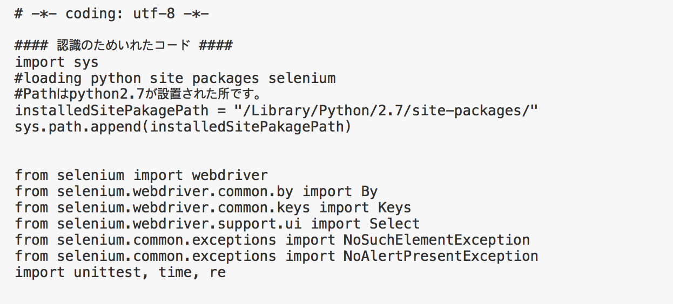Click NoAlertPresentException in the import line

[x=441, y=256]
